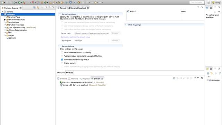Collapse the Server Locations section
Screen dimensions: 222x125
click(60, 14)
